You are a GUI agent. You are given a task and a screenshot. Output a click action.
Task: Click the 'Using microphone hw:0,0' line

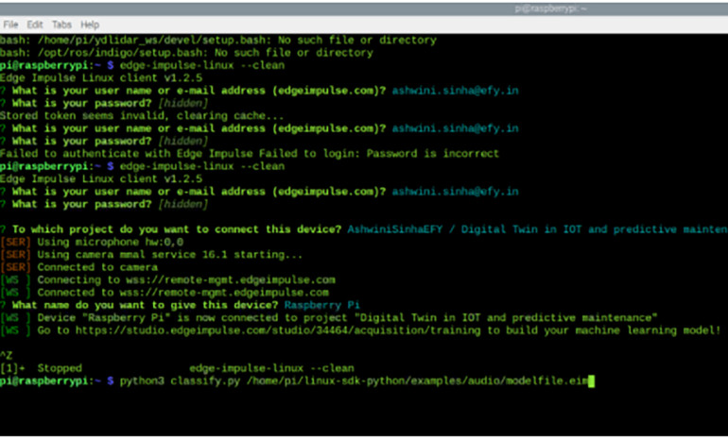(92, 242)
